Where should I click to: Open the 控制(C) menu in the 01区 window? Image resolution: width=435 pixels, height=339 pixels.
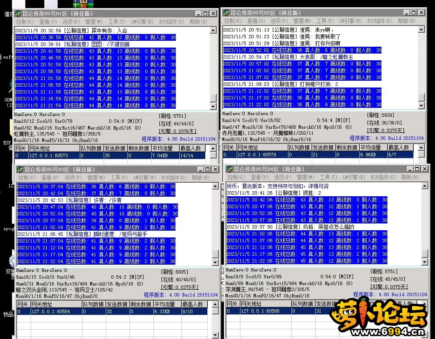pos(25,22)
